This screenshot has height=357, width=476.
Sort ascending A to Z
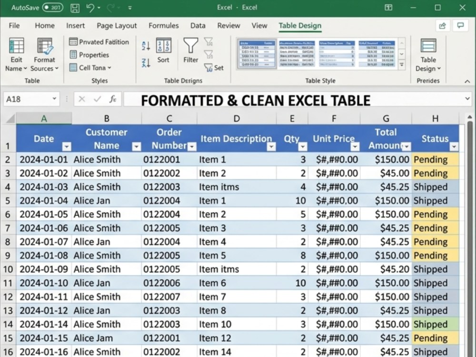(x=146, y=46)
